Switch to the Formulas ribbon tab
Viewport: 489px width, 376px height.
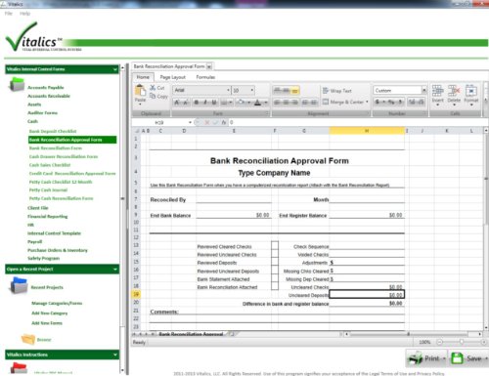(x=205, y=77)
